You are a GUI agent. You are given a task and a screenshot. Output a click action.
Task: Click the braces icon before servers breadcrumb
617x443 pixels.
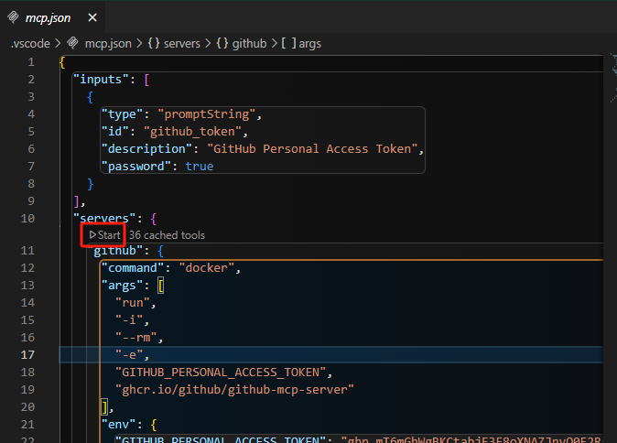click(154, 43)
